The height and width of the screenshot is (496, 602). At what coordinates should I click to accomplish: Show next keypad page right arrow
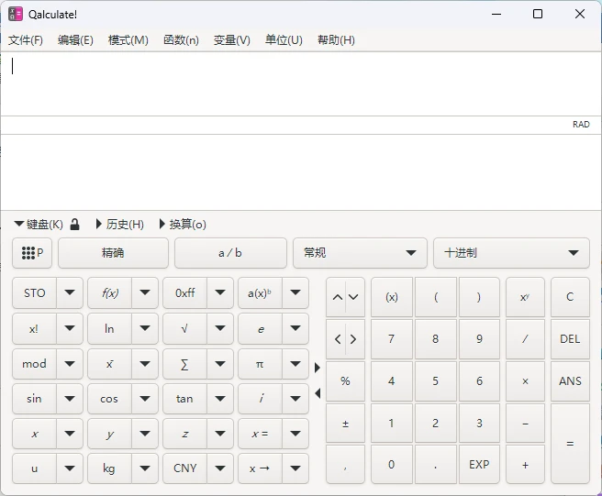coord(318,368)
